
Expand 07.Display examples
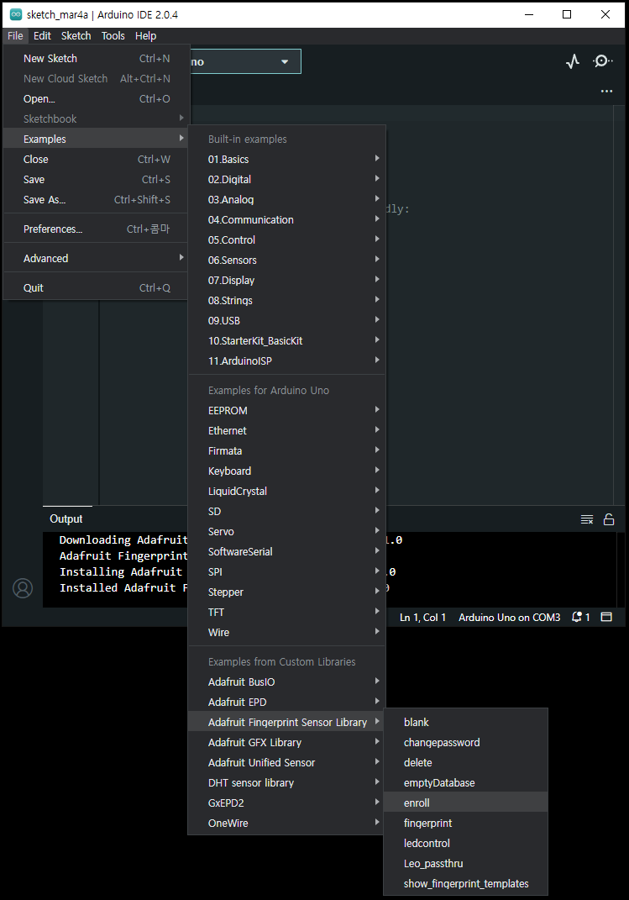pyautogui.click(x=286, y=280)
